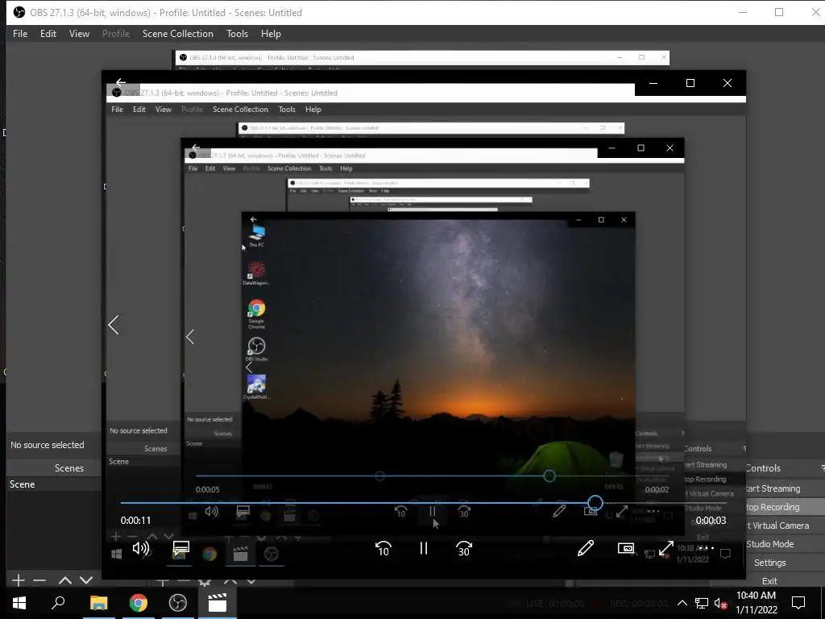The image size is (825, 619).
Task: Click the pencil icon in second nested player
Action: (x=559, y=510)
